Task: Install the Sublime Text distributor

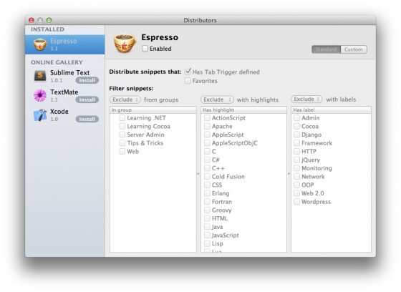Action: 87,80
